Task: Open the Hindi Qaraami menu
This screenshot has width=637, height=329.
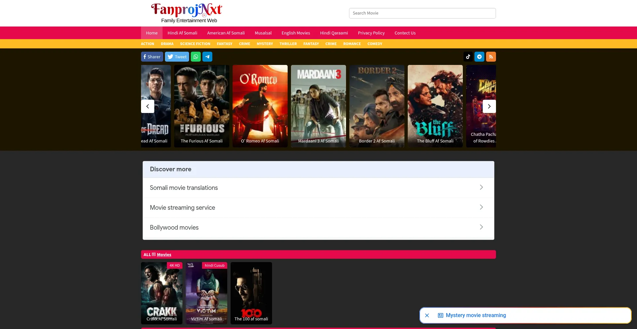Action: [334, 33]
